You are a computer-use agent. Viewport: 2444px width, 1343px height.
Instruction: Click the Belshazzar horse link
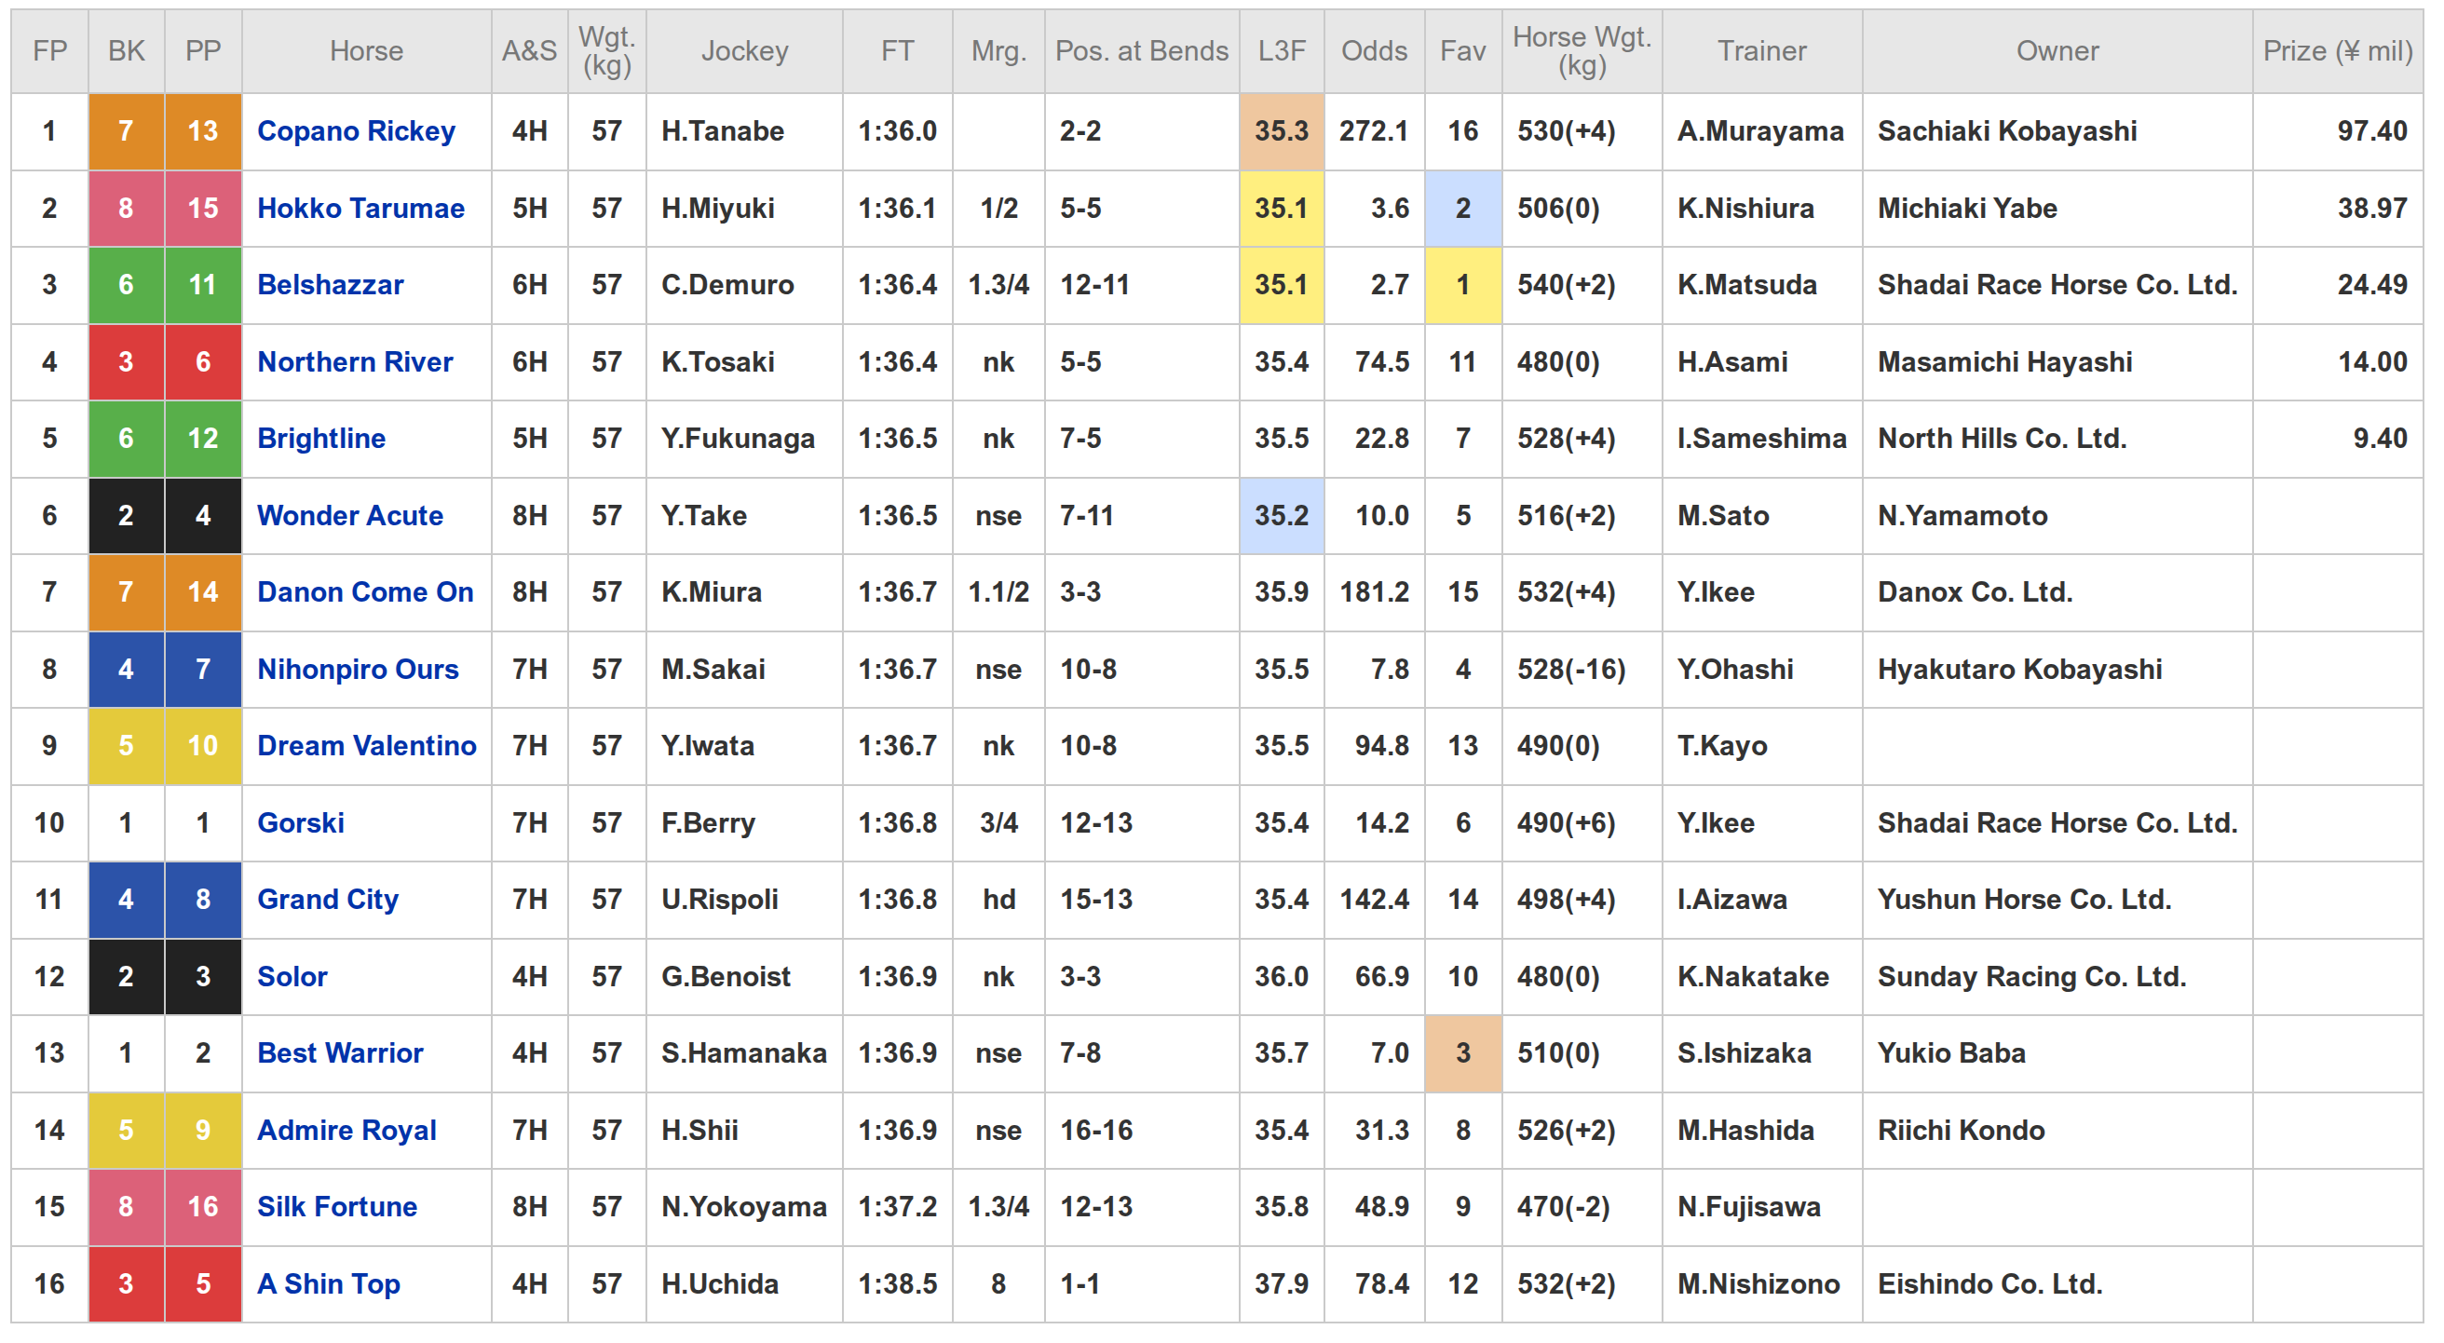pyautogui.click(x=330, y=285)
